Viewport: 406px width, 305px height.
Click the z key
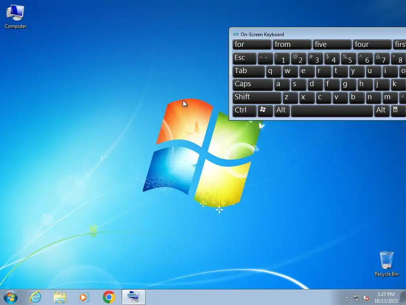click(290, 98)
